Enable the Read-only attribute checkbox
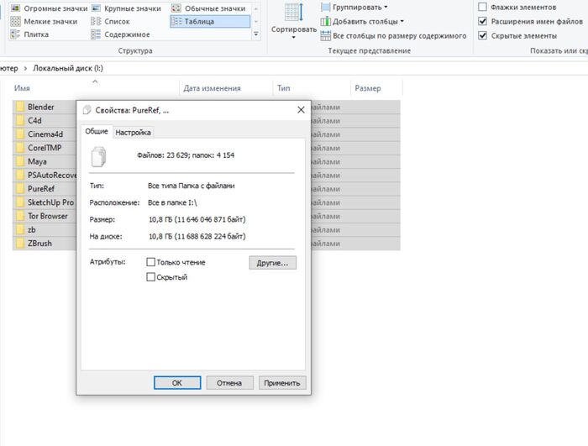 coord(151,262)
